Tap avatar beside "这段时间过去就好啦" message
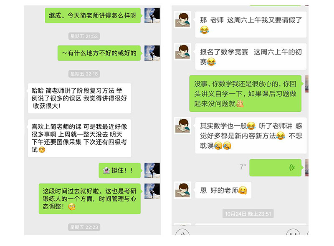The width and height of the screenshot is (334, 246). pyautogui.click(x=152, y=191)
